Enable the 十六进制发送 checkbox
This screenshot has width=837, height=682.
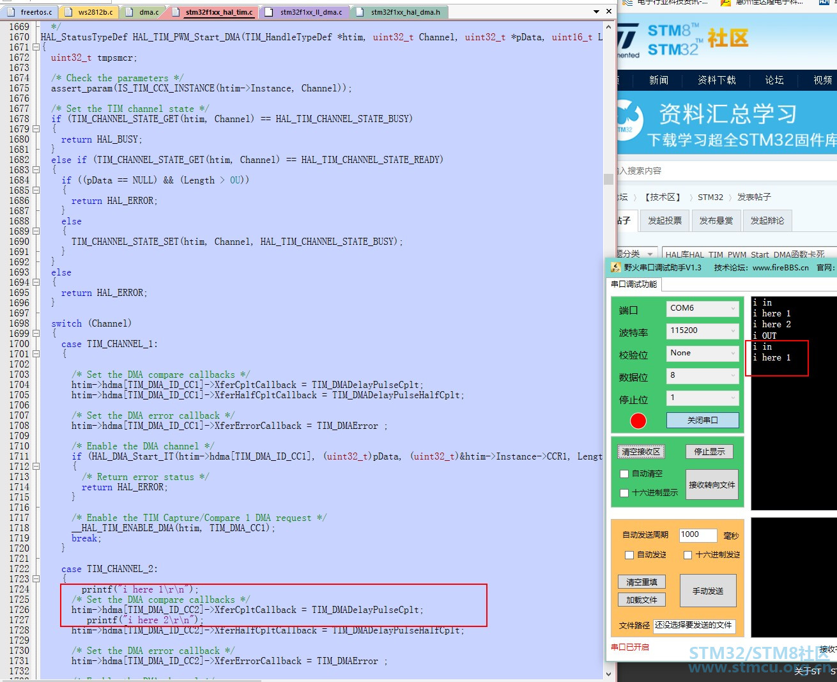(688, 555)
